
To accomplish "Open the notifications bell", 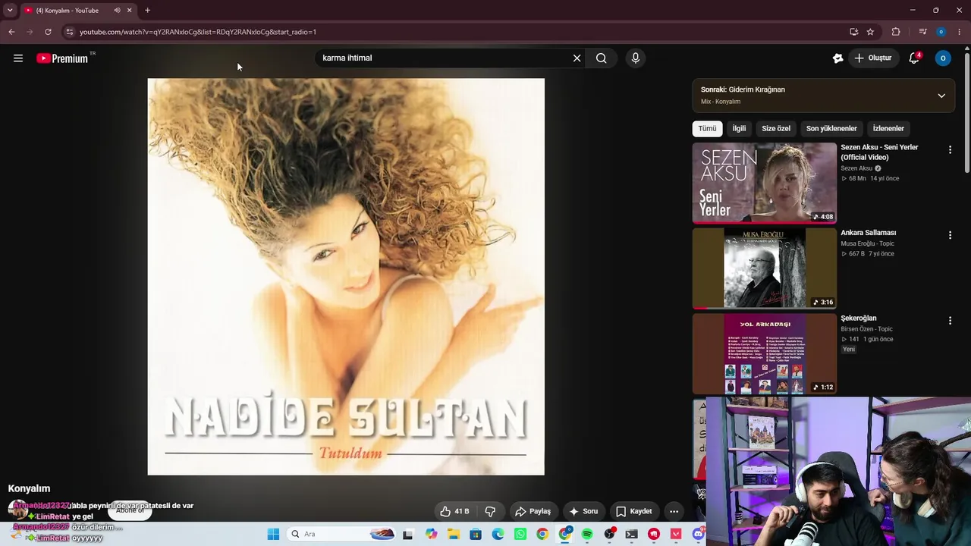I will pos(914,58).
